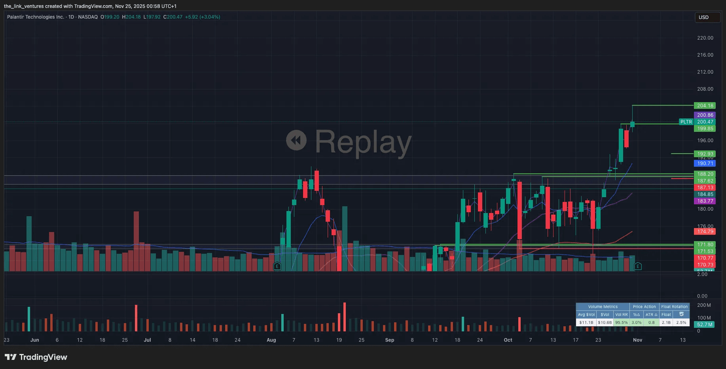Click the 220.00 price axis label
The width and height of the screenshot is (726, 369).
[705, 38]
